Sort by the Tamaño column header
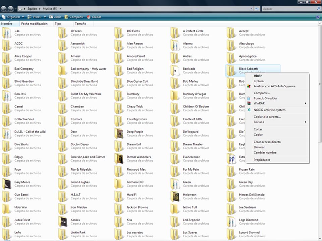322x241 pixels. (84, 24)
